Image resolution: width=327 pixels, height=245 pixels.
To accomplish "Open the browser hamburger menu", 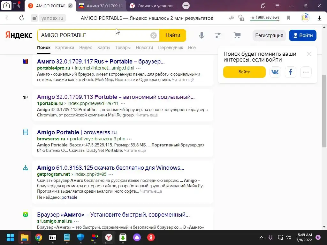I will [277, 6].
